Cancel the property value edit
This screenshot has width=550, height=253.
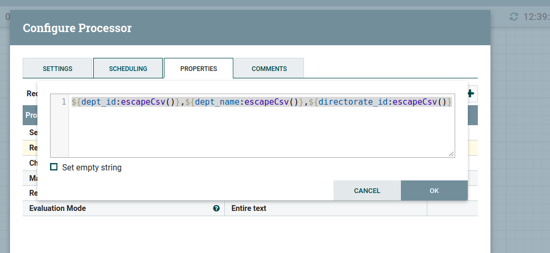(x=367, y=190)
